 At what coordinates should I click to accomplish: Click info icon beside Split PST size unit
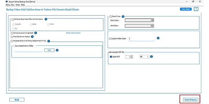[151, 57]
